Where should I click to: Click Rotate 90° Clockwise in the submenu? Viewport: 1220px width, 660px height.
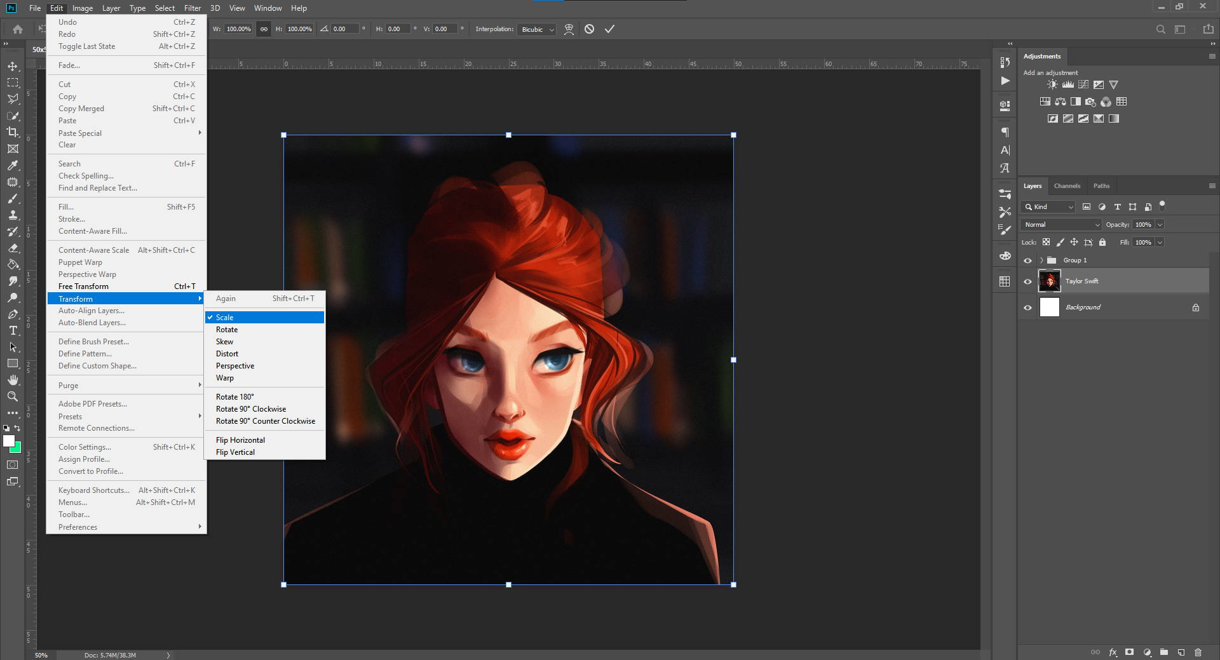(250, 409)
